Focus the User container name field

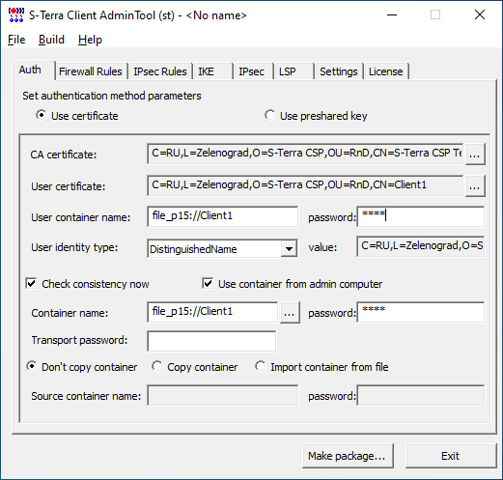coord(223,216)
